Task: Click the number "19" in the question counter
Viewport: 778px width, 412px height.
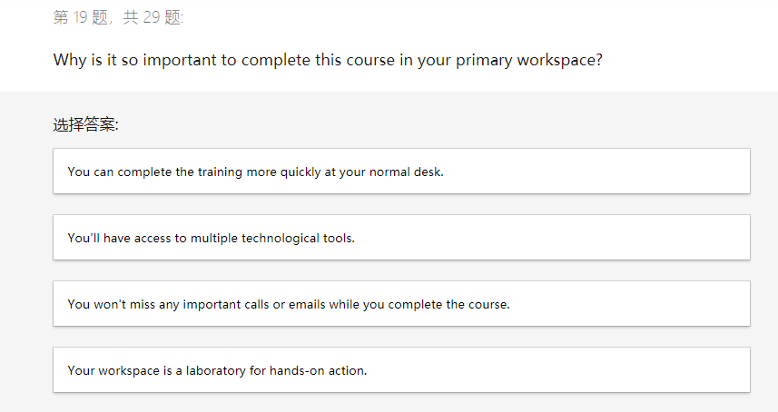Action: coord(81,18)
